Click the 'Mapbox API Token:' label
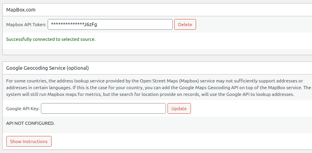 [26, 25]
